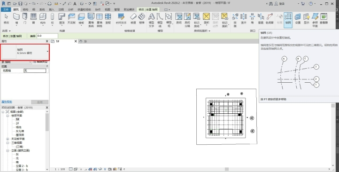Click the offset (偏移) input field

click(47, 36)
